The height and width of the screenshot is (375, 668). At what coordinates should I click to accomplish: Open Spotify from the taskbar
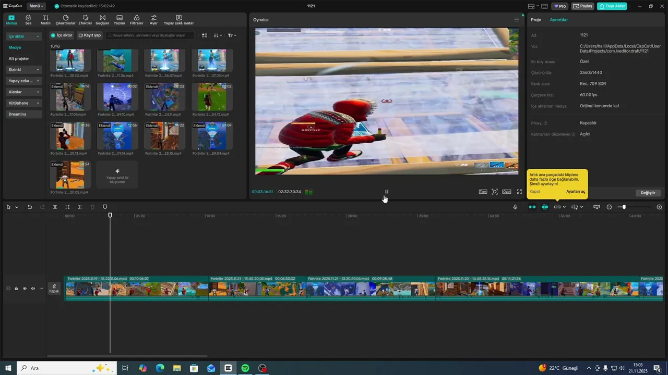click(x=245, y=368)
